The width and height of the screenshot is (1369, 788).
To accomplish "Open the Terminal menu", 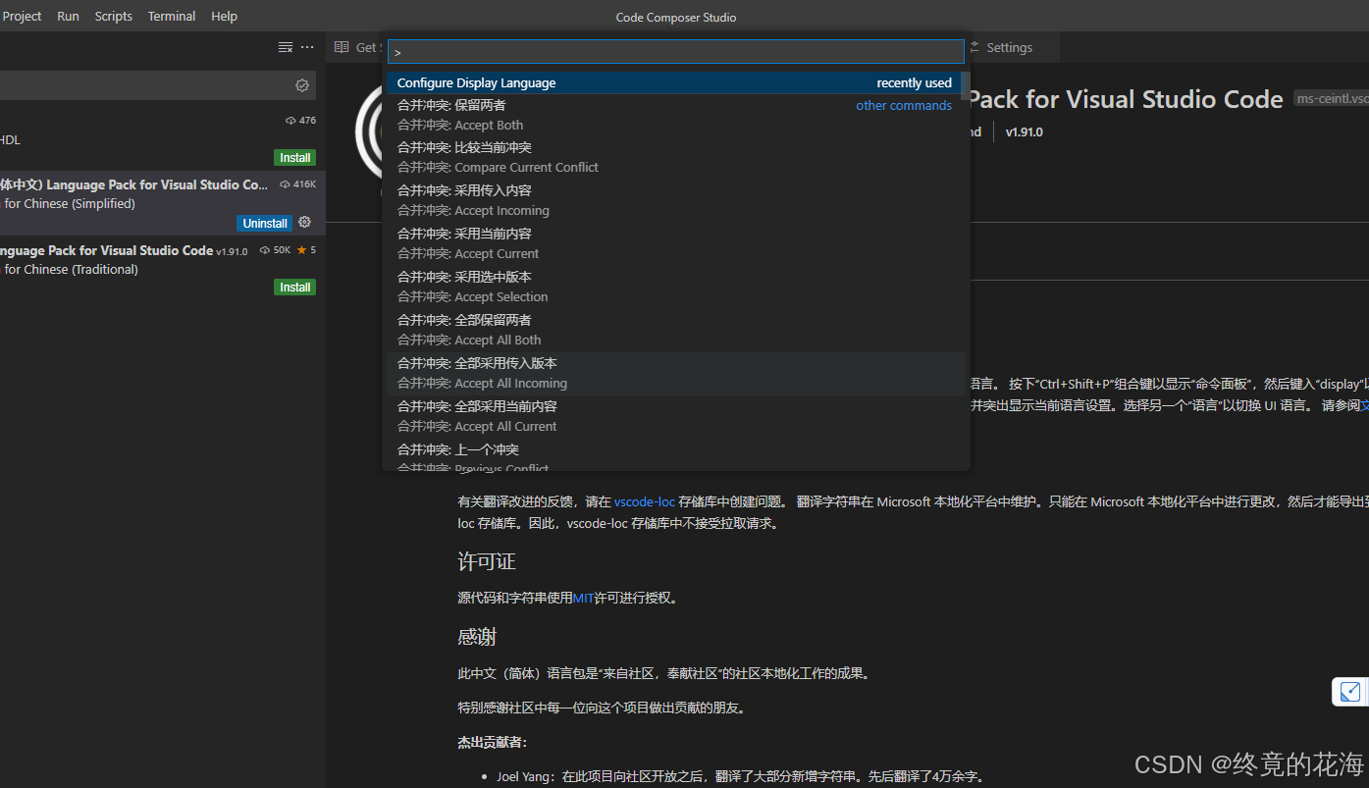I will [x=172, y=16].
